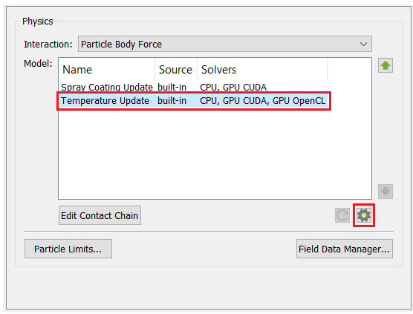Open model settings with the gear icon
The width and height of the screenshot is (413, 314).
(x=364, y=215)
